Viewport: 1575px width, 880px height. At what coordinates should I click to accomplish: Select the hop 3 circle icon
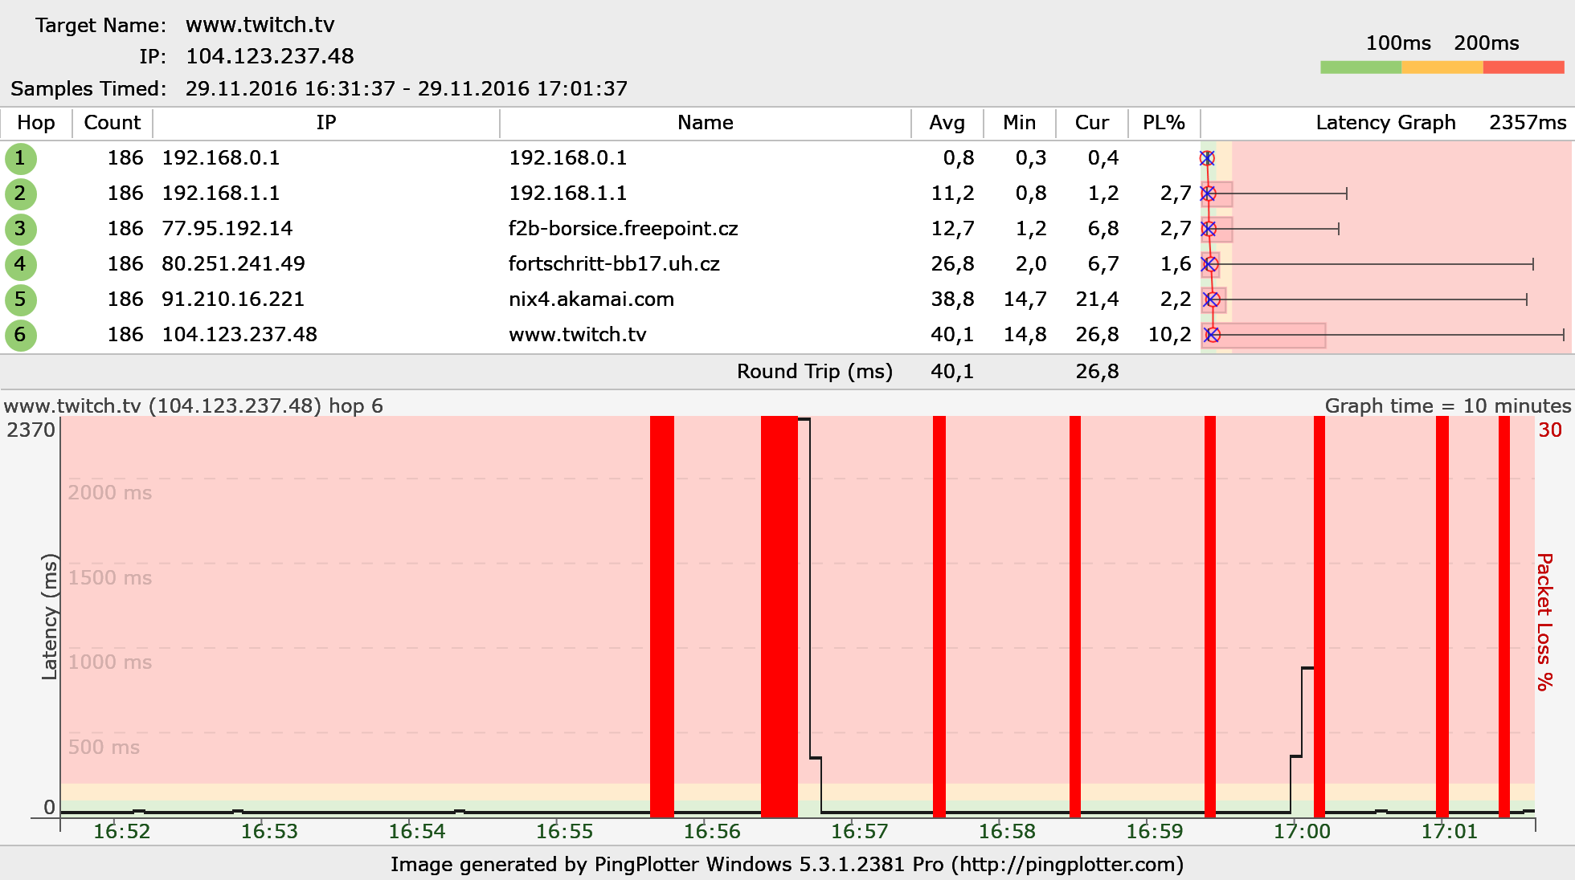click(x=20, y=229)
